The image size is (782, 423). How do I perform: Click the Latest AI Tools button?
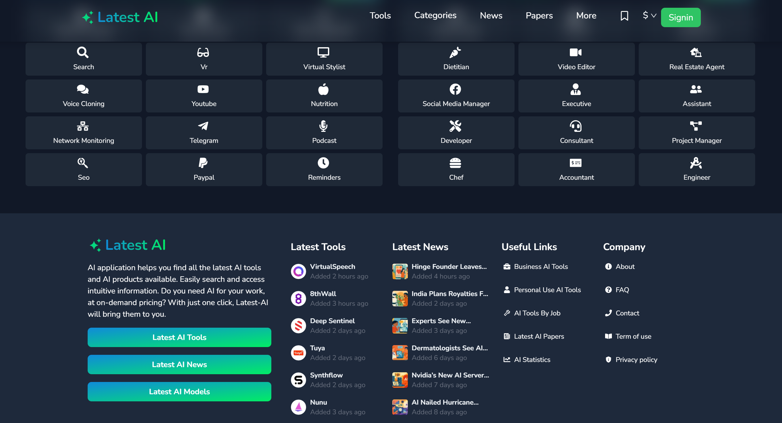(x=179, y=337)
